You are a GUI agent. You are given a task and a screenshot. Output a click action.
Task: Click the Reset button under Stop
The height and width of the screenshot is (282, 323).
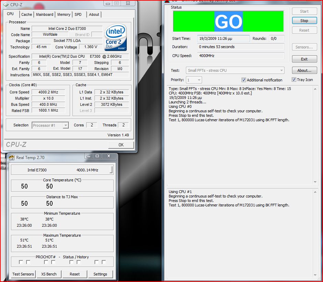tap(304, 30)
